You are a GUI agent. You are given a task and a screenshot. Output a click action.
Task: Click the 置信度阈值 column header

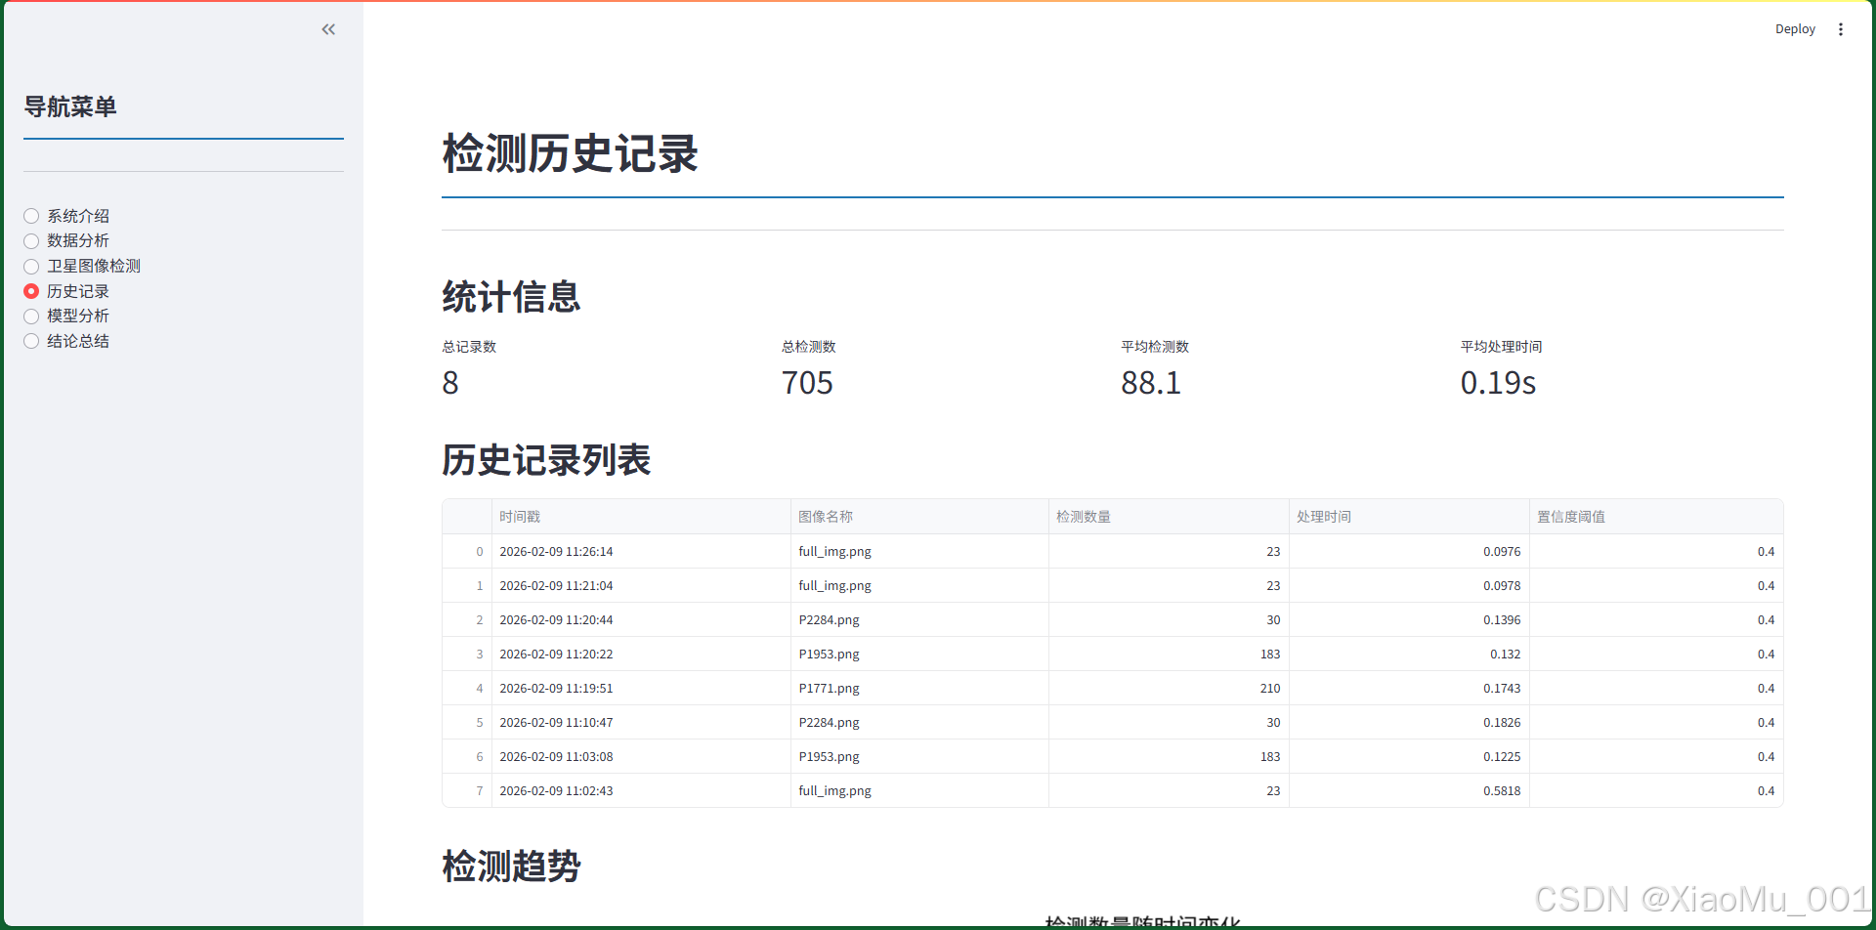[x=1571, y=516]
